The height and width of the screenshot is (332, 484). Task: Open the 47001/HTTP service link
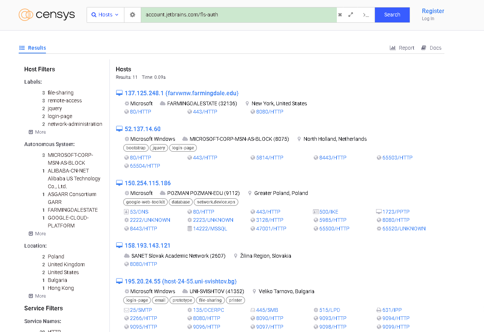coord(271,229)
